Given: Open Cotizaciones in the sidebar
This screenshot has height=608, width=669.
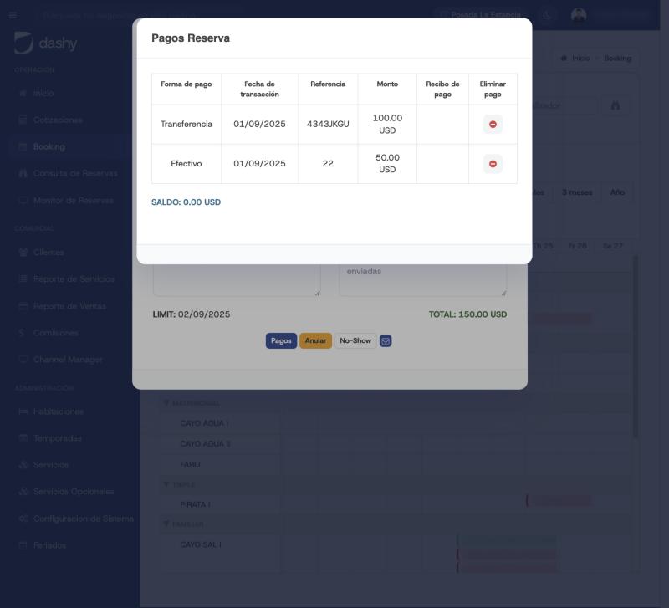Looking at the screenshot, I should pyautogui.click(x=58, y=120).
